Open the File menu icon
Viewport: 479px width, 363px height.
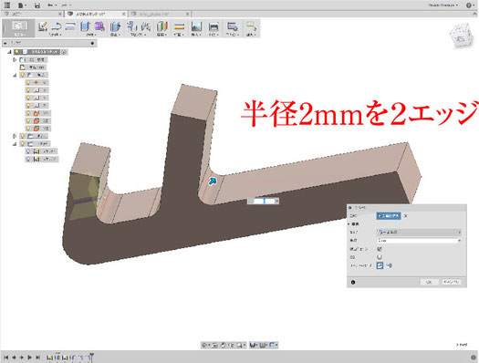22,5
